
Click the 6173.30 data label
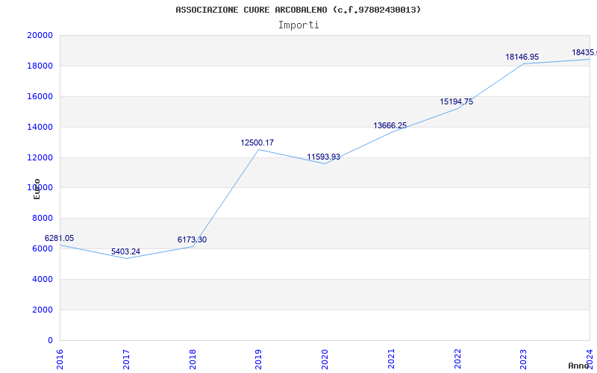coord(192,239)
